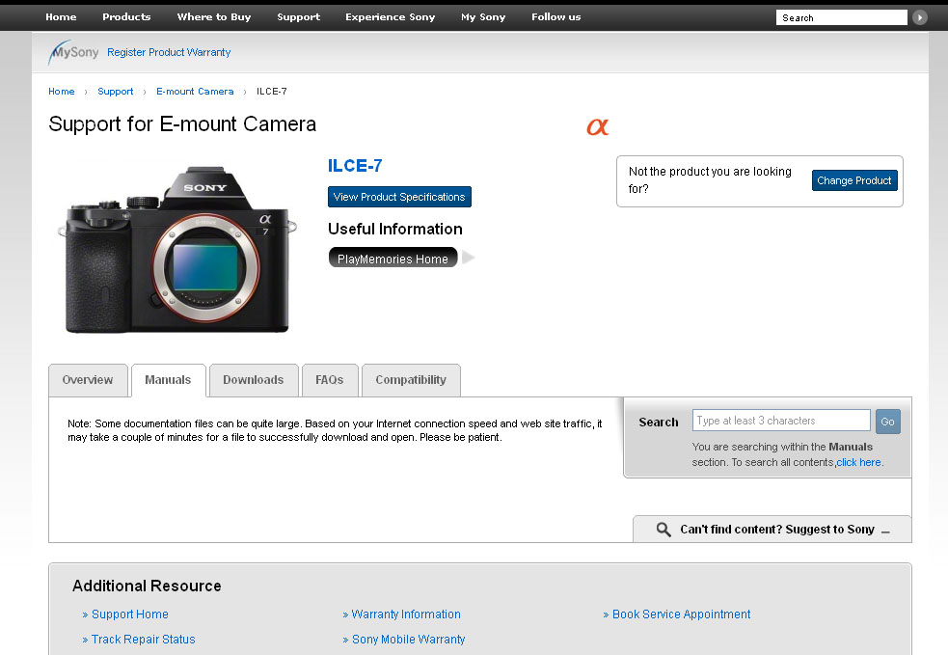Click the magnifier icon in suggestion bar

pos(664,530)
